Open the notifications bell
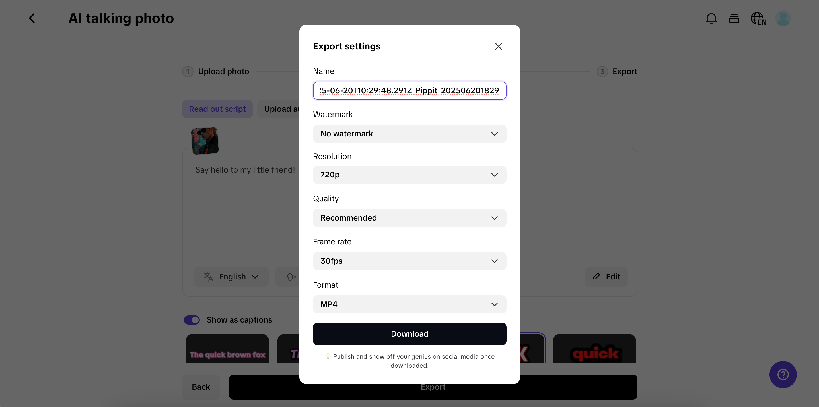 pos(711,18)
